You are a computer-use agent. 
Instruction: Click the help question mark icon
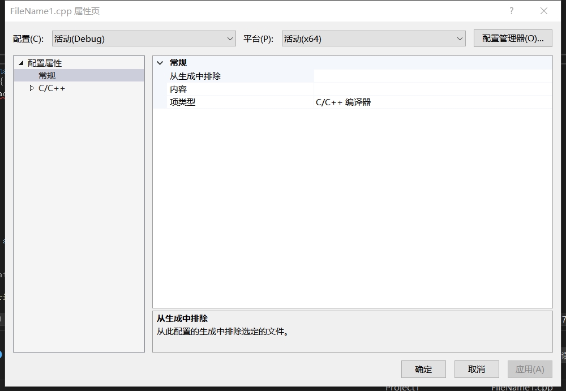point(512,11)
